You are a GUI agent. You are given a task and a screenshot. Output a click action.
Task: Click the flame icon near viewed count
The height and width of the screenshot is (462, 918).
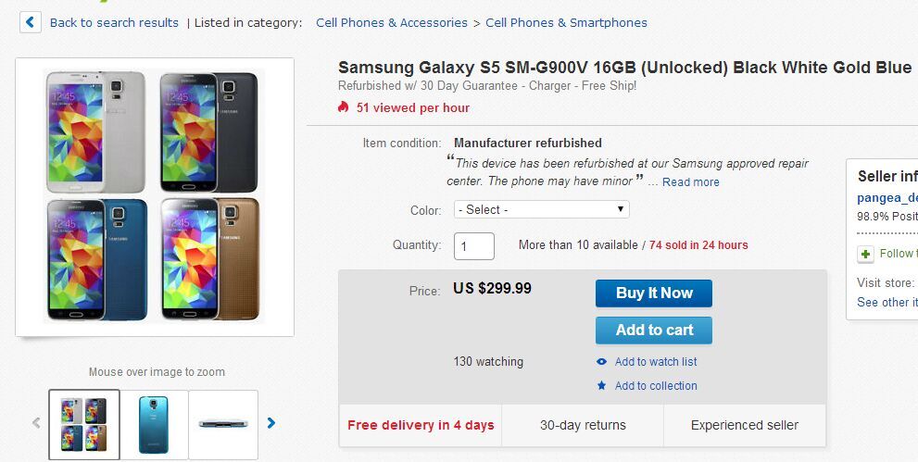click(x=344, y=107)
